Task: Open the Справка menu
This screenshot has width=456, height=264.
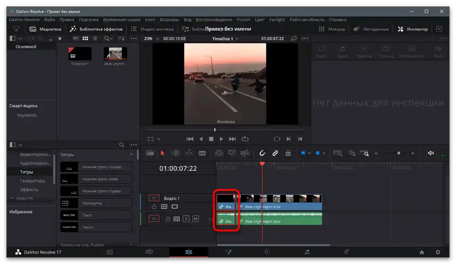Action: 337,20
